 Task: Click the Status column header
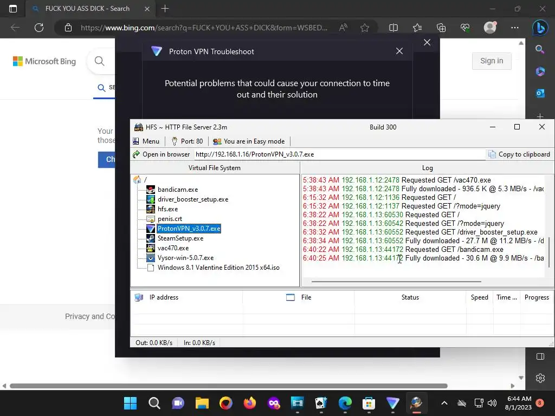click(410, 297)
